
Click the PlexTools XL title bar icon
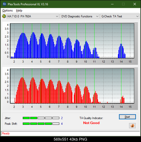[x=4, y=4]
